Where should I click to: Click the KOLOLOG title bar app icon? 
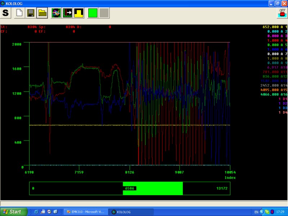point(3,3)
